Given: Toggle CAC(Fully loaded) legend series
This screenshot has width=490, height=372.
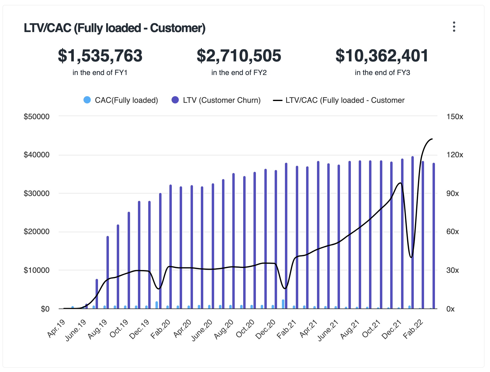Looking at the screenshot, I should (x=126, y=100).
